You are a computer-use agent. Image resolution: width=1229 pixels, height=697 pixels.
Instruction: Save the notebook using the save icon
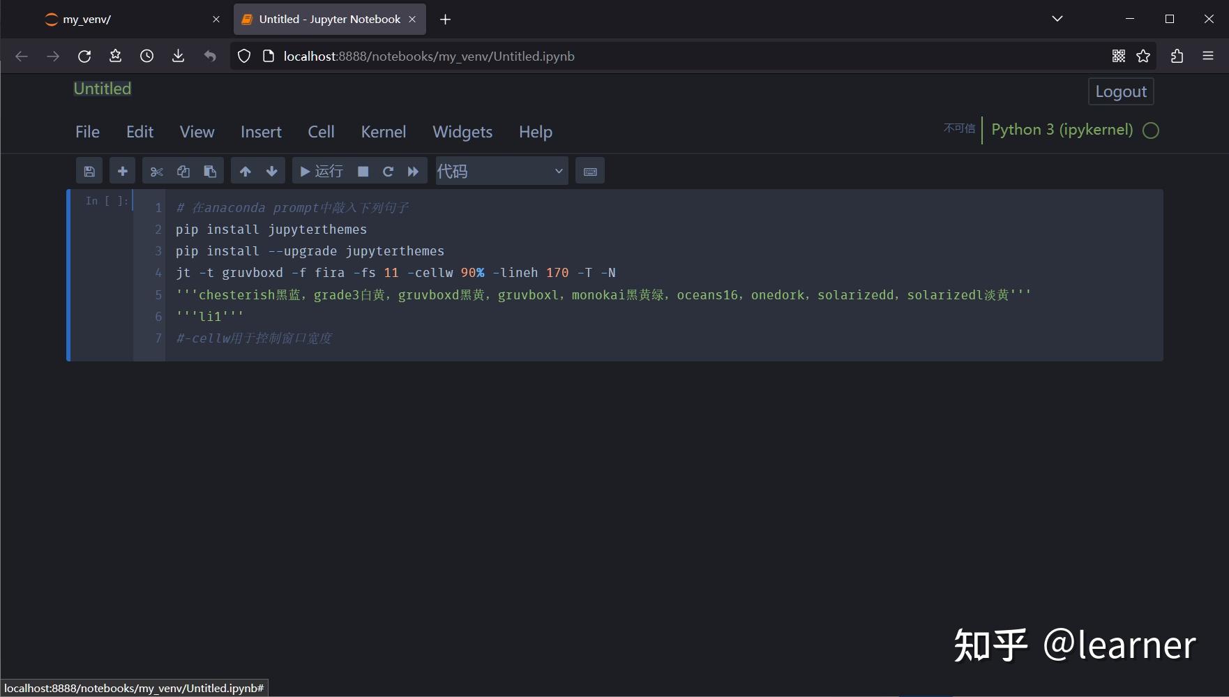89,170
